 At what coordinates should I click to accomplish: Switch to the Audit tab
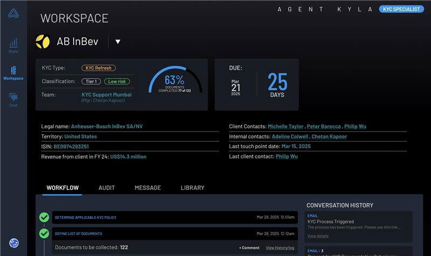point(107,188)
